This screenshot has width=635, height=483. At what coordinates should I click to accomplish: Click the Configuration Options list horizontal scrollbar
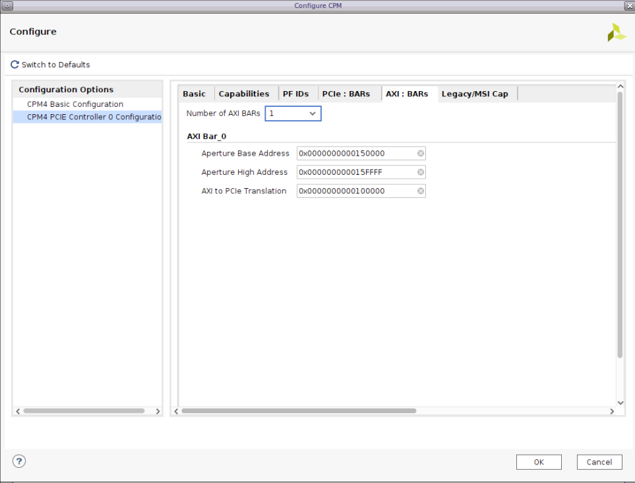[84, 411]
